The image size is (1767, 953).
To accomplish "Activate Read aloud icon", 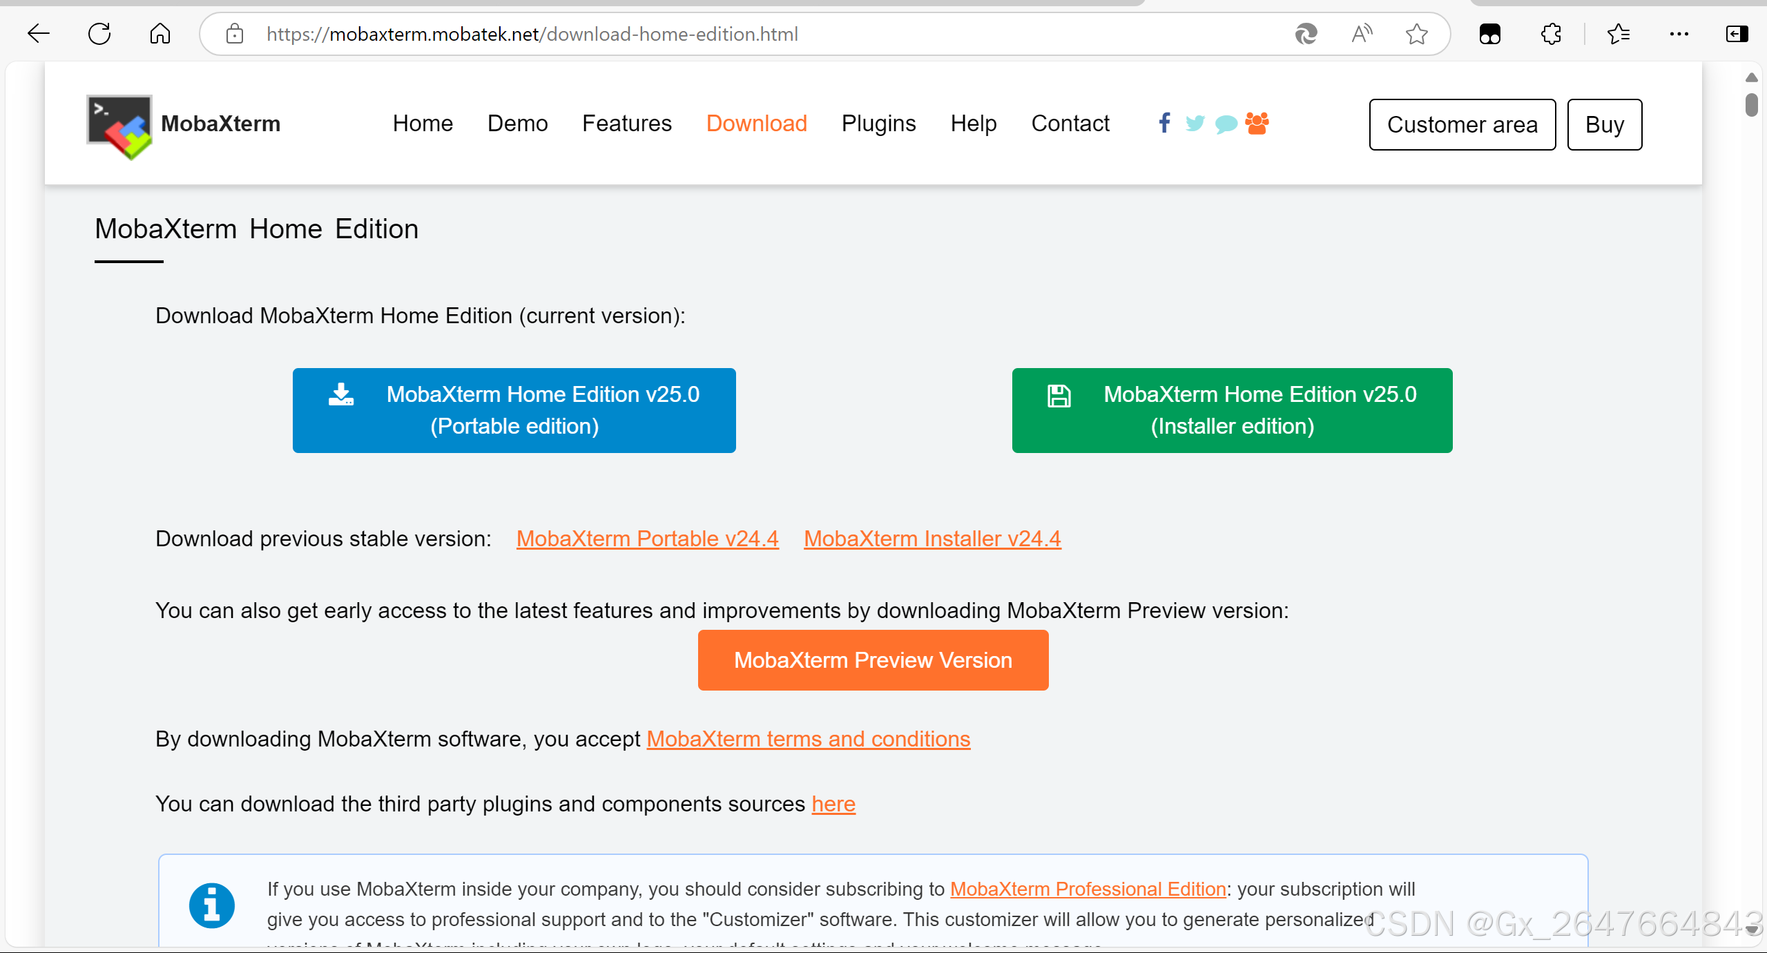I will click(1362, 34).
